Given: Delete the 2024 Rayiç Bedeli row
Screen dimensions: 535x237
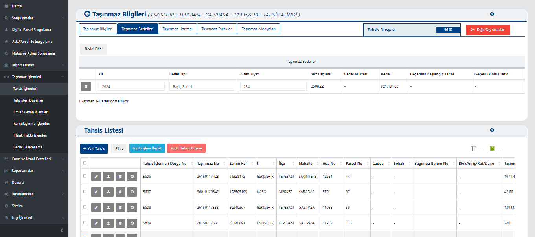Looking at the screenshot, I should coord(86,86).
